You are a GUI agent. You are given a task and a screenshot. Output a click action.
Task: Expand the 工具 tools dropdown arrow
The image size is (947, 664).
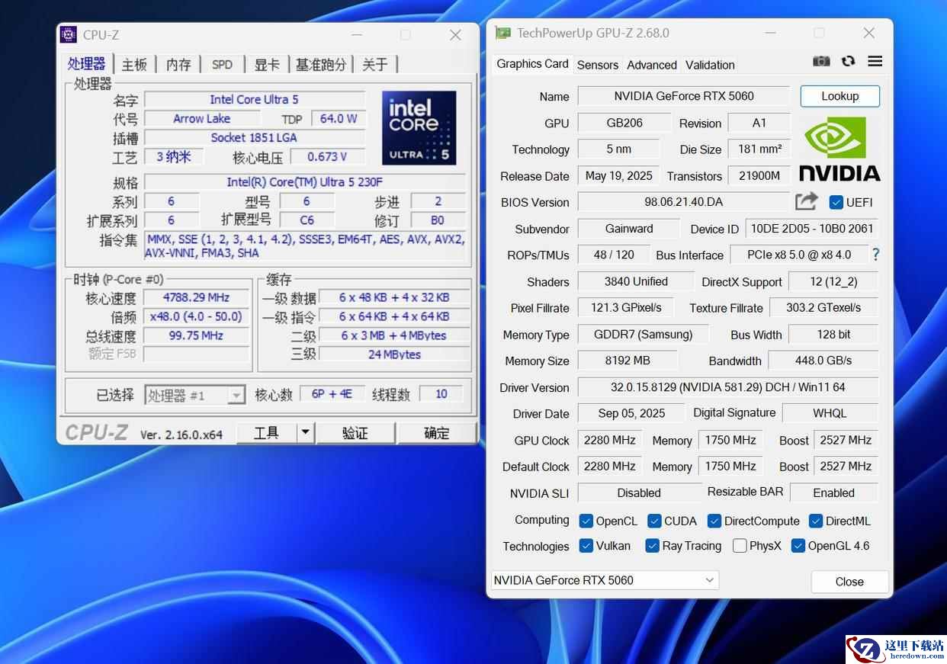(x=305, y=433)
